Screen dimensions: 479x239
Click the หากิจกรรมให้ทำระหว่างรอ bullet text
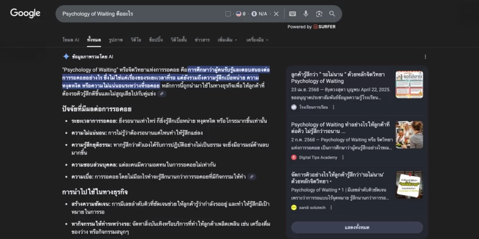pos(171,228)
